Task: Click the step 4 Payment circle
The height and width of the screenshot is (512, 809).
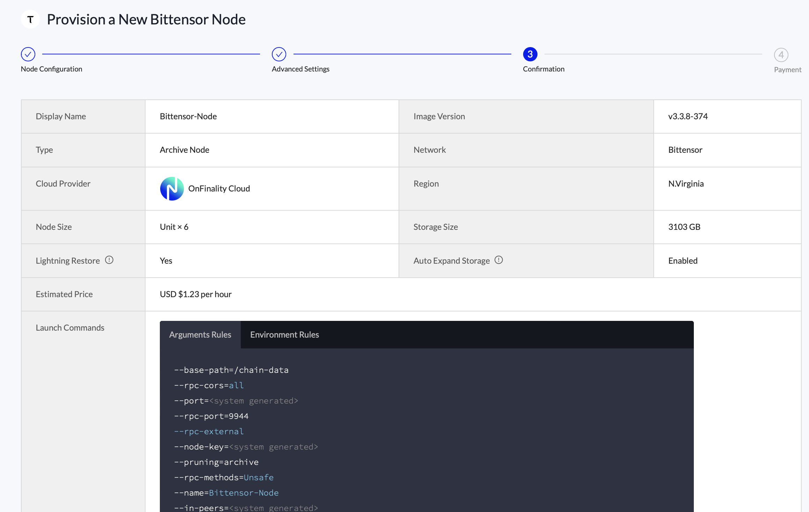Action: click(781, 55)
